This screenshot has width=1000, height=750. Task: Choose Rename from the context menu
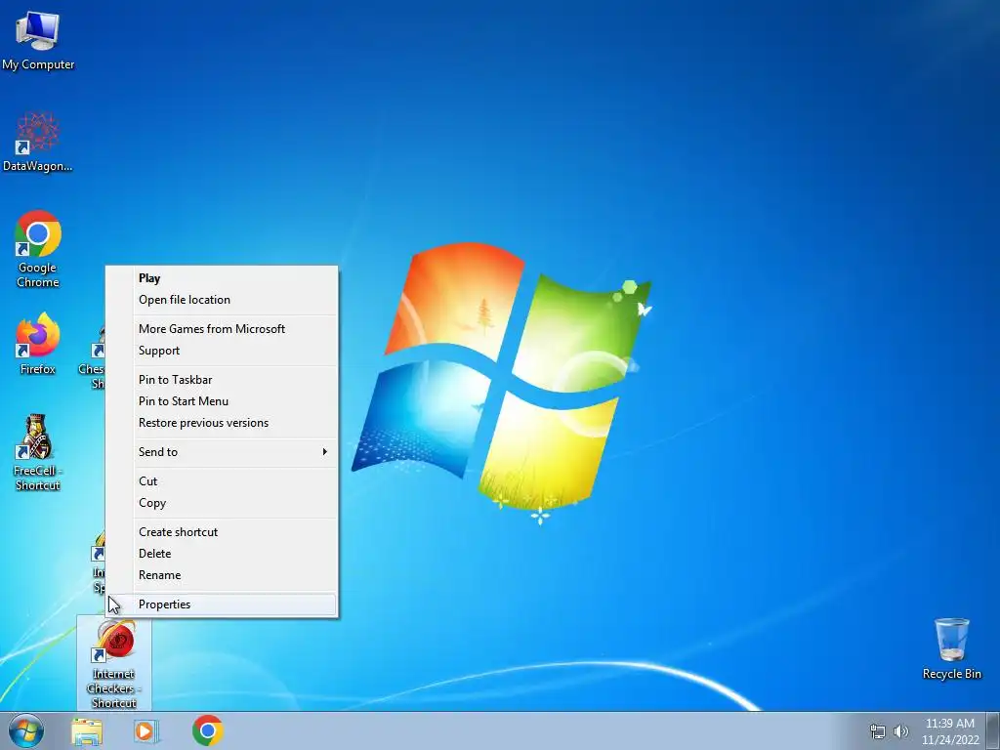click(x=222, y=575)
